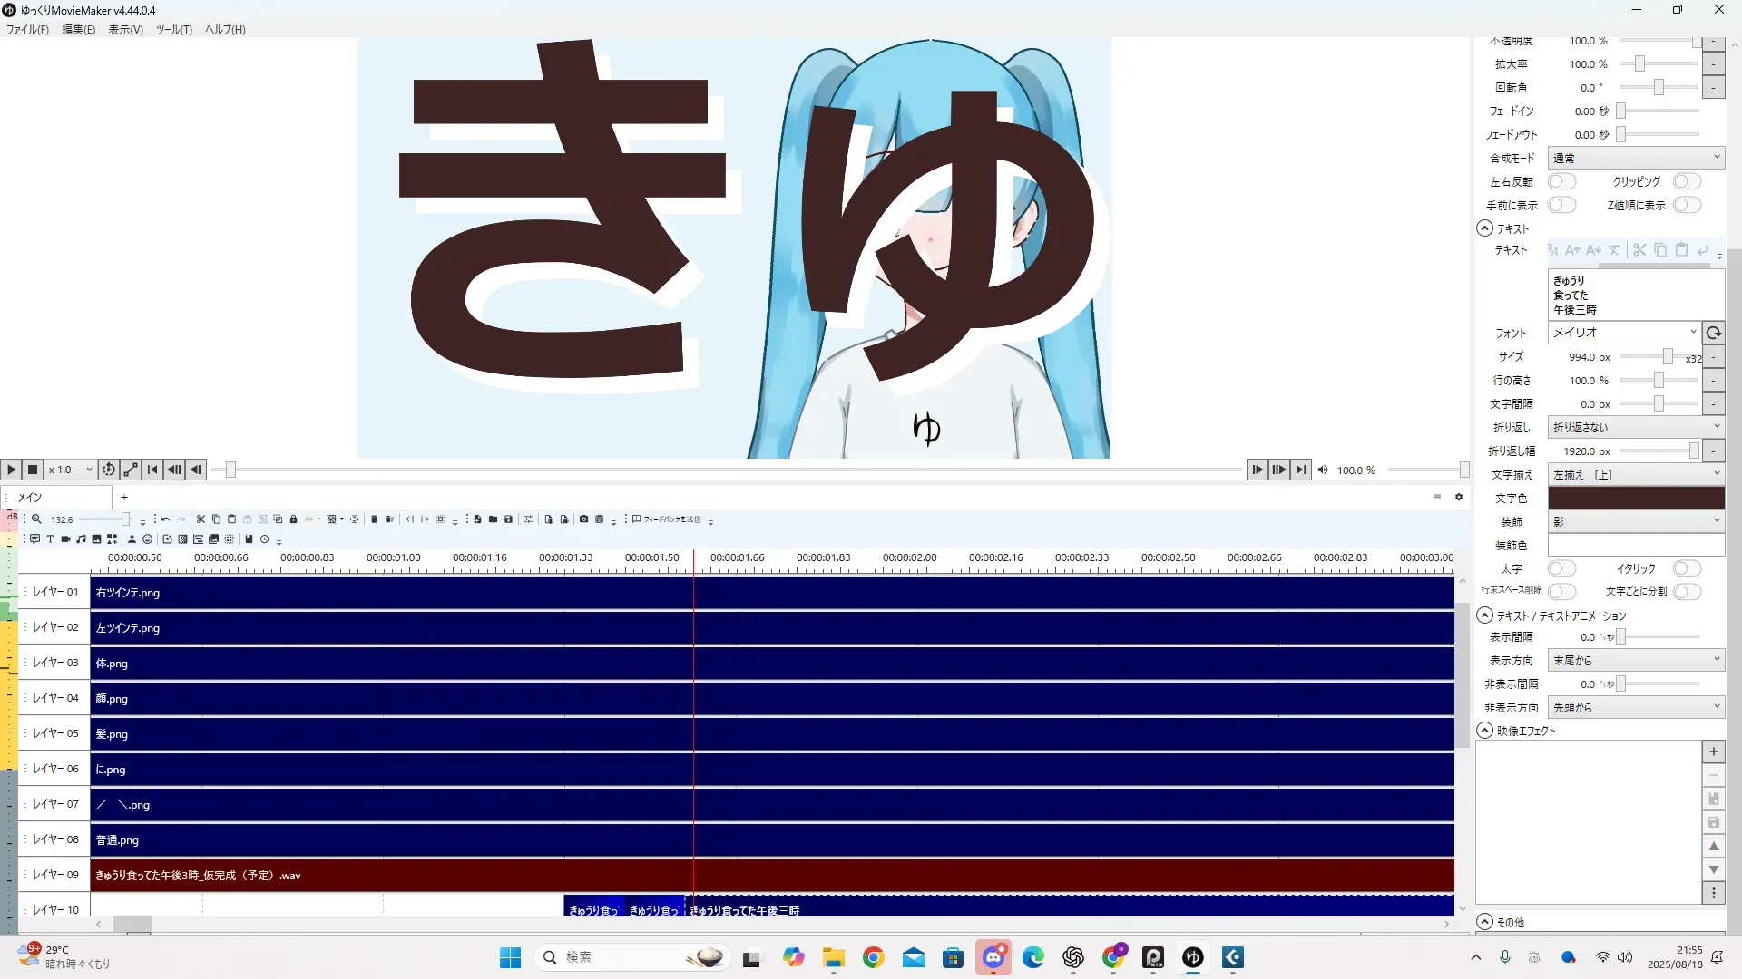Open the ツール(T) menu
Image resolution: width=1742 pixels, height=979 pixels.
pos(173,29)
